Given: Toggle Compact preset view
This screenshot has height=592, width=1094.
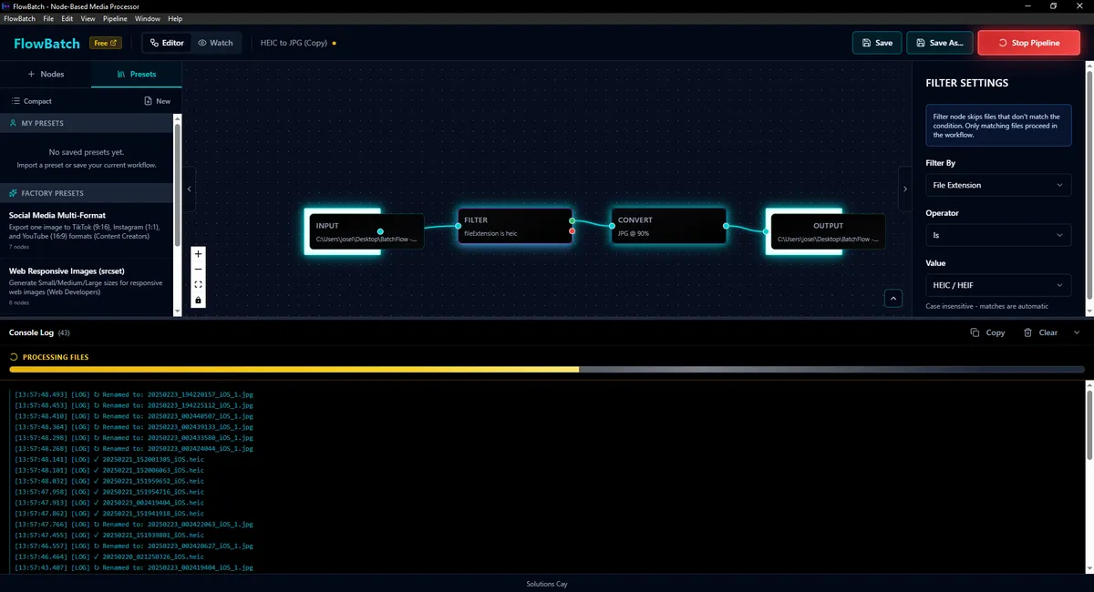Looking at the screenshot, I should coord(32,101).
